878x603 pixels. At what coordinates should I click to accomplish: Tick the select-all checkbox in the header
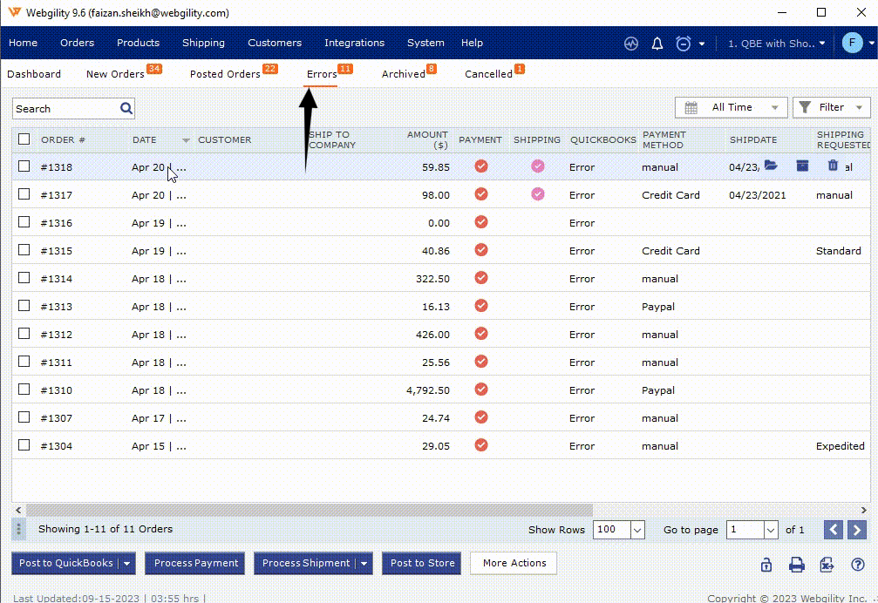24,139
